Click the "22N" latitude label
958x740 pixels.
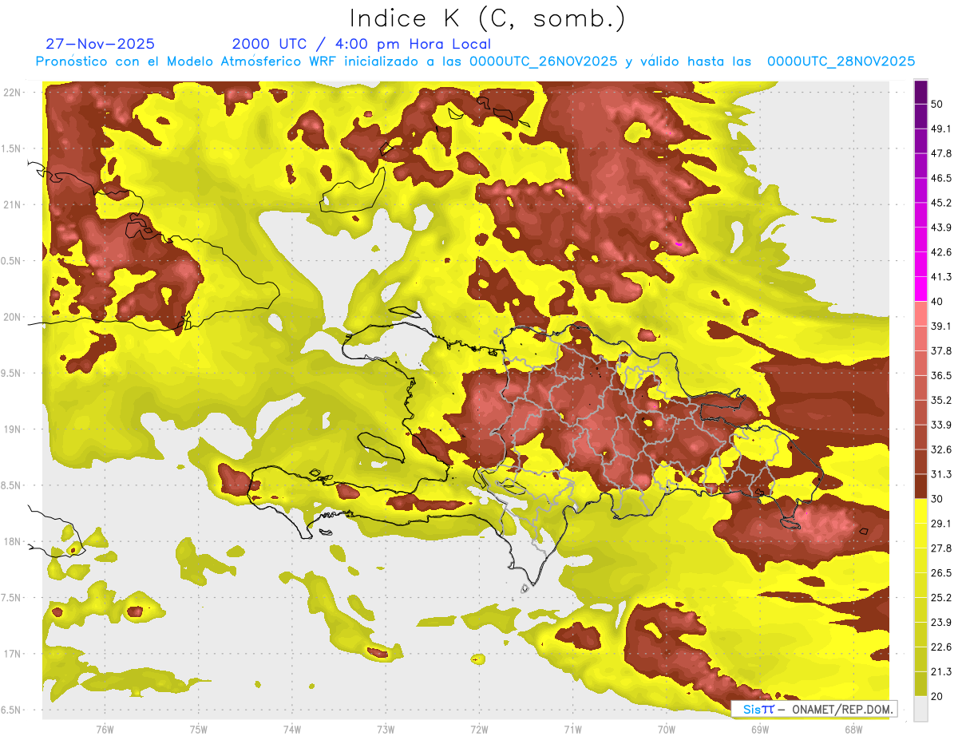14,93
